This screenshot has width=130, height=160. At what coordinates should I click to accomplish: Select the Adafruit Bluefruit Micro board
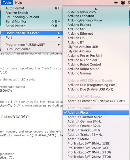96,117
